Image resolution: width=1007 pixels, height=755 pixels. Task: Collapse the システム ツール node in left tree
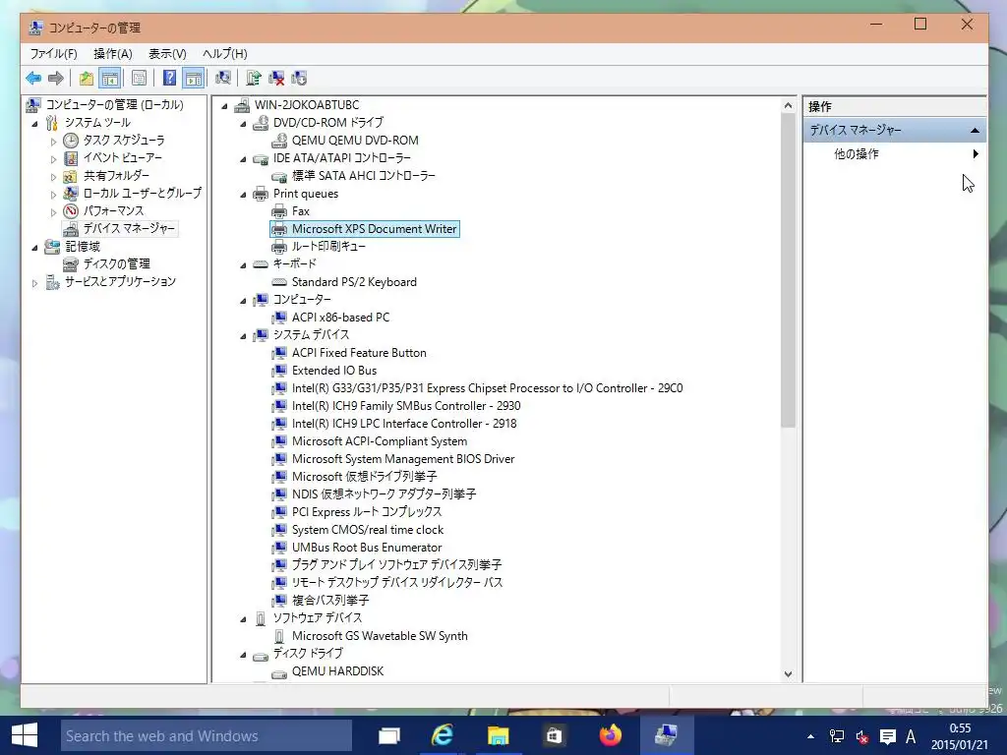point(34,123)
